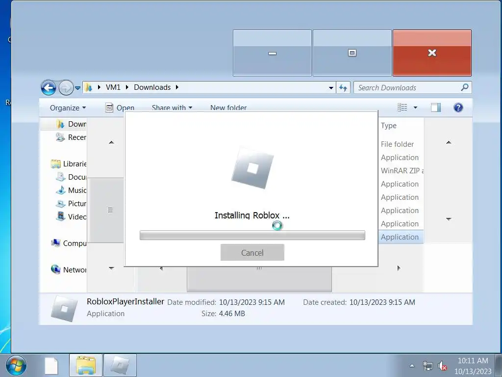Switch to Roblox installer taskbar button
This screenshot has width=502, height=377.
(x=120, y=365)
